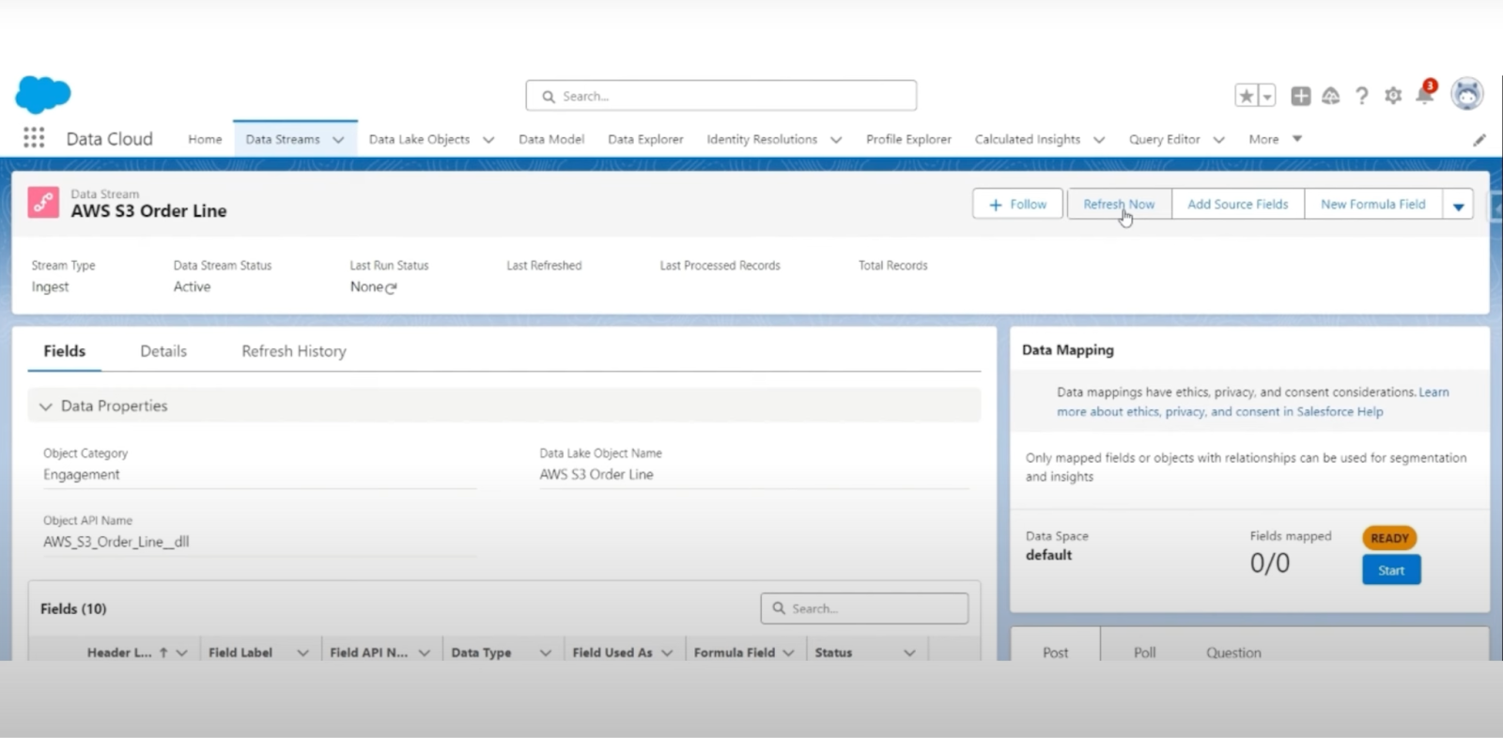The image size is (1503, 738).
Task: Click the Fields list Search box
Action: point(864,608)
